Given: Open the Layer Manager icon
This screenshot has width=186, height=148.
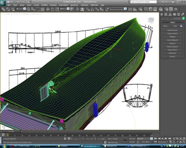Looking at the screenshot, I should click(x=140, y=9).
